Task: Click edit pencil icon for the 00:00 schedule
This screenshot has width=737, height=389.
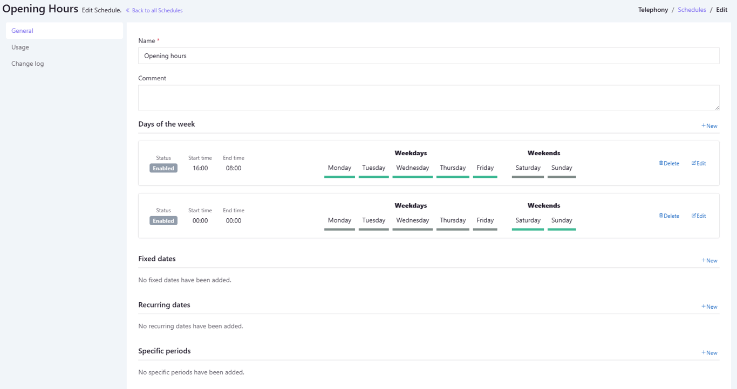Action: pos(694,216)
